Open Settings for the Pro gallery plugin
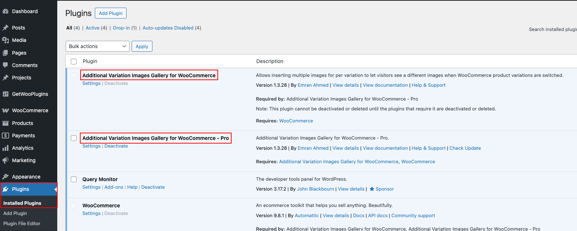 coord(91,146)
